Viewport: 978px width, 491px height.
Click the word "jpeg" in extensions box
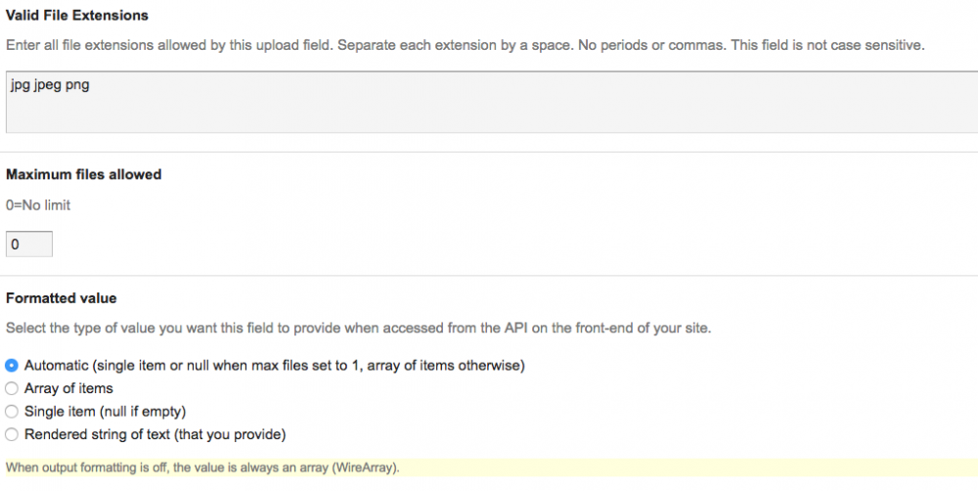pyautogui.click(x=48, y=85)
